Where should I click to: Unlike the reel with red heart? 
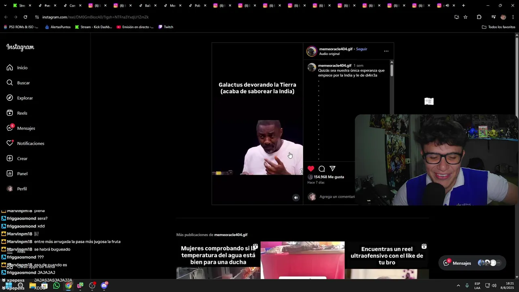click(311, 169)
